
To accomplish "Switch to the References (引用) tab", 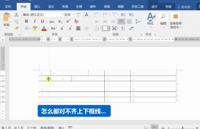I will 79,7.
